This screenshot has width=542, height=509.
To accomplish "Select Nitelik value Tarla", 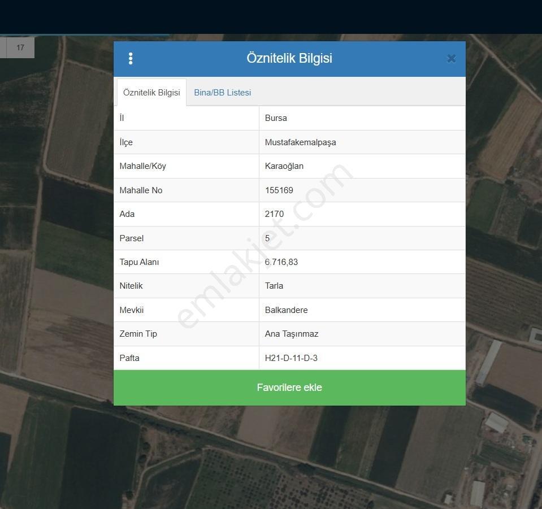I will [x=274, y=286].
